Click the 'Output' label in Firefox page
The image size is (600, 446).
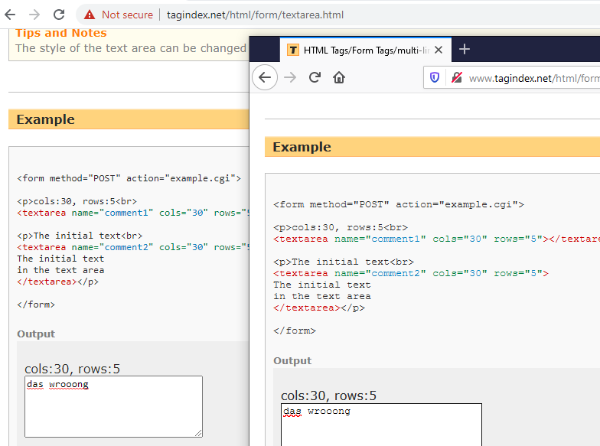pos(292,361)
